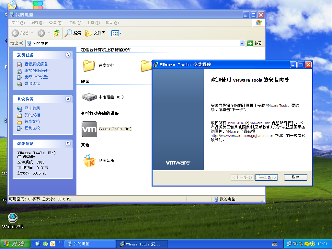The height and width of the screenshot is (249, 332).
Task: Click the My Computer window title icon
Action: [12, 15]
